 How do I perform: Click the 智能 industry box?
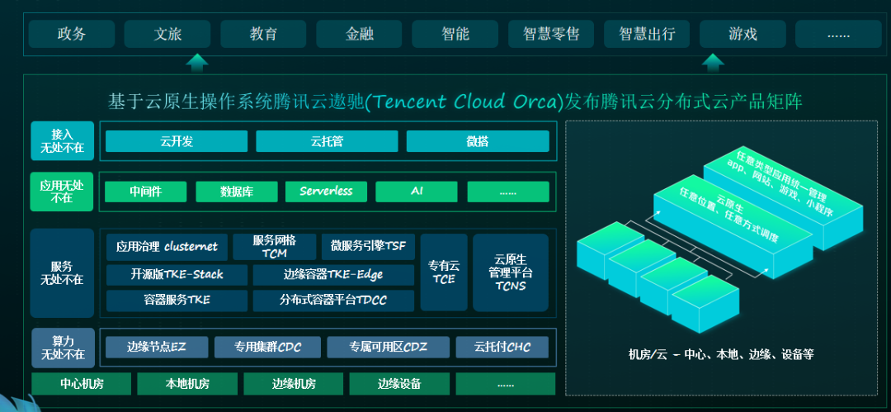click(455, 34)
